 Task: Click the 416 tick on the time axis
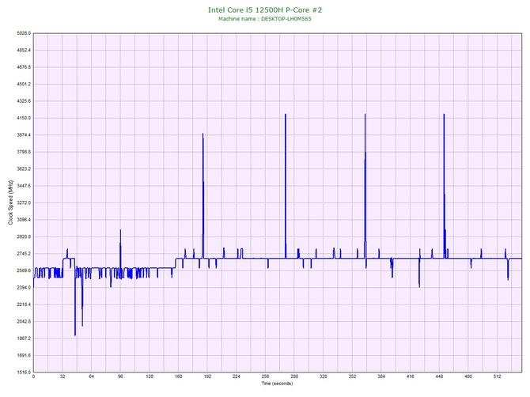[x=411, y=376]
